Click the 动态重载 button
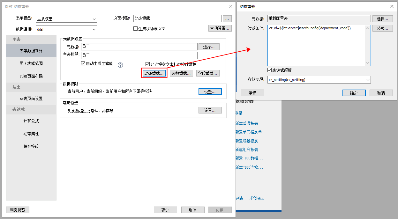The width and height of the screenshot is (398, 219). [154, 73]
